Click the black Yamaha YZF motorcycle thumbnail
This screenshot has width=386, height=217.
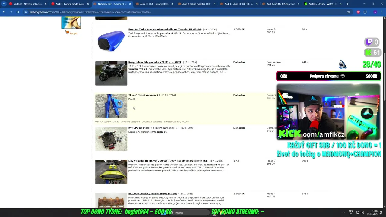click(111, 74)
